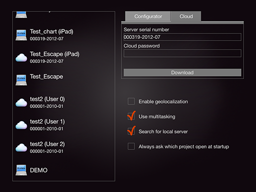Screen dimensions: 256x192
Task: Click the laptop icon next to Test_Escape
Action: (x=21, y=80)
